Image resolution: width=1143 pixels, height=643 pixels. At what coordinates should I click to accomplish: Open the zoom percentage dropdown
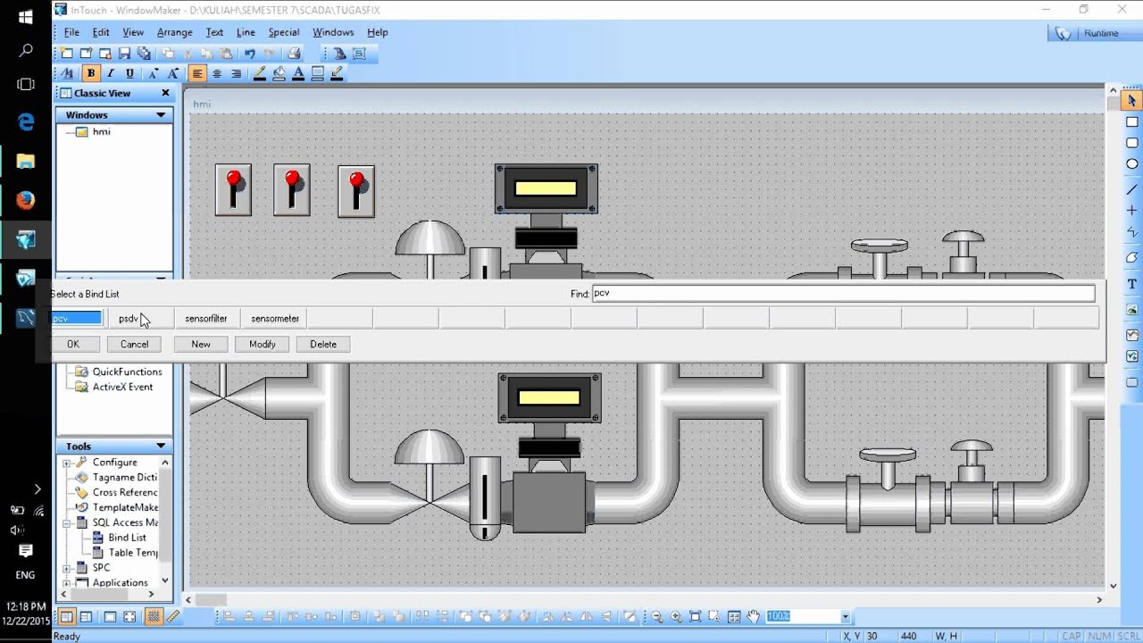pyautogui.click(x=846, y=616)
